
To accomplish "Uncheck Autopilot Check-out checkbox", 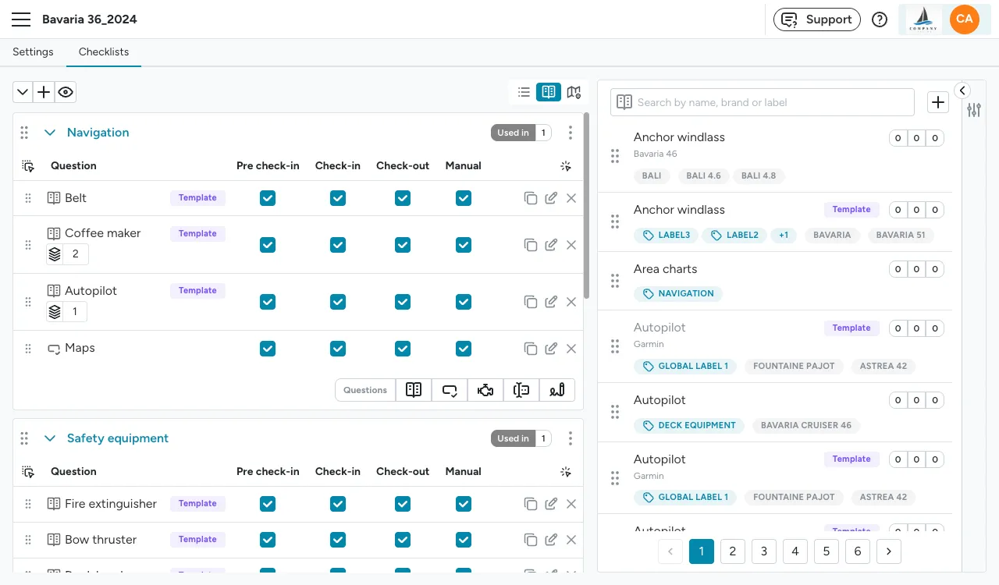I will (403, 302).
